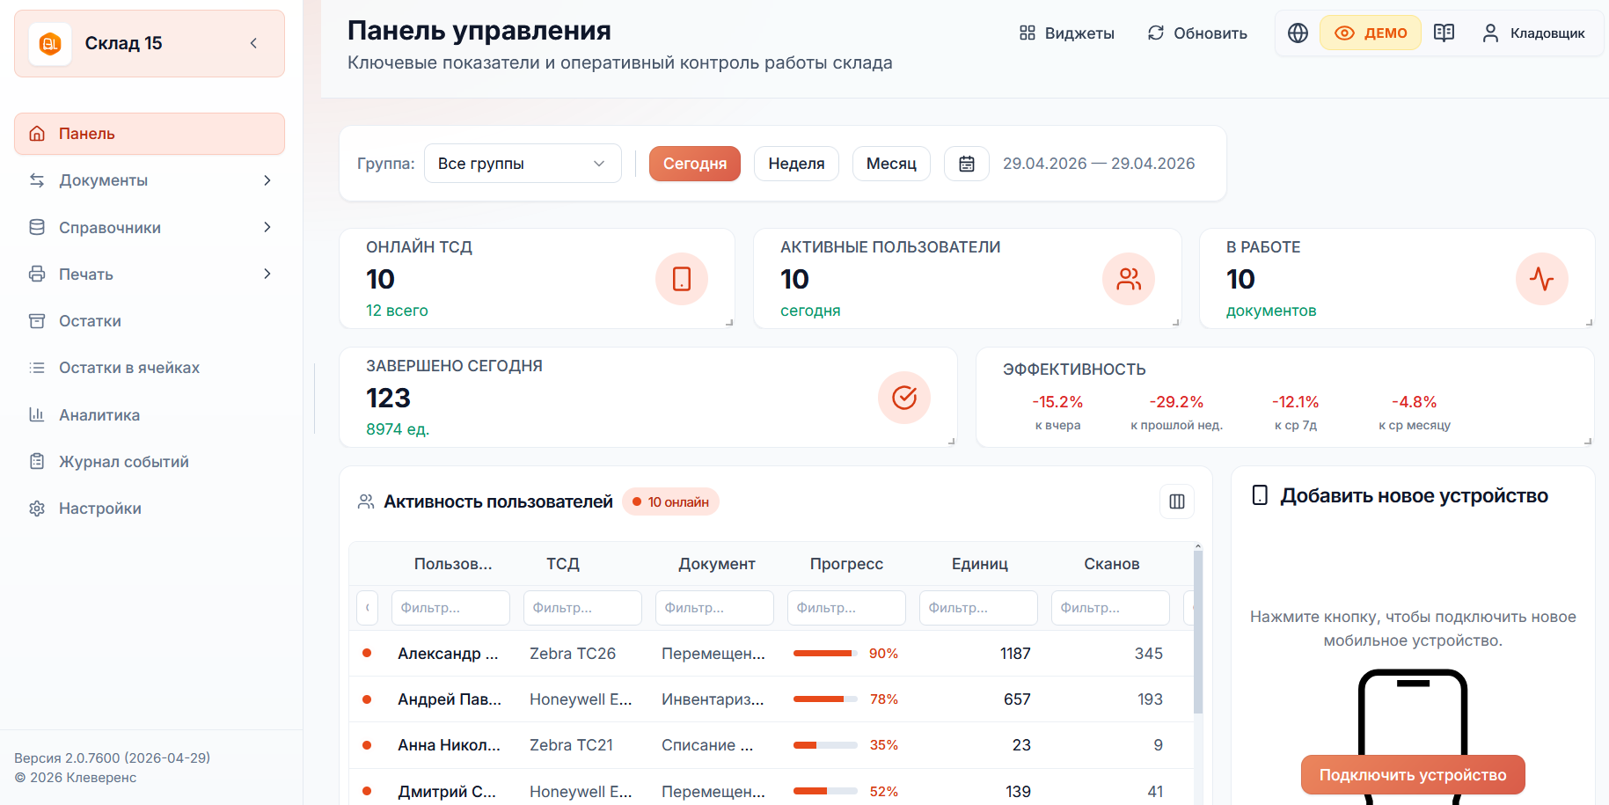1609x805 pixels.
Task: Select the Сегодня period
Action: click(x=695, y=164)
